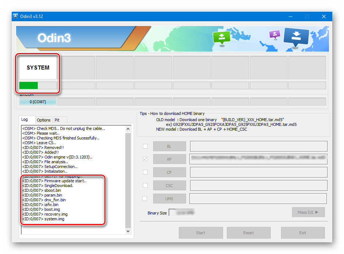The height and width of the screenshot is (254, 344).
Task: Click the SYSTEM status box
Action: [38, 67]
